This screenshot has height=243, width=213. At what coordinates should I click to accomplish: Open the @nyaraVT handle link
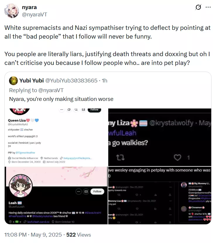coord(35,14)
